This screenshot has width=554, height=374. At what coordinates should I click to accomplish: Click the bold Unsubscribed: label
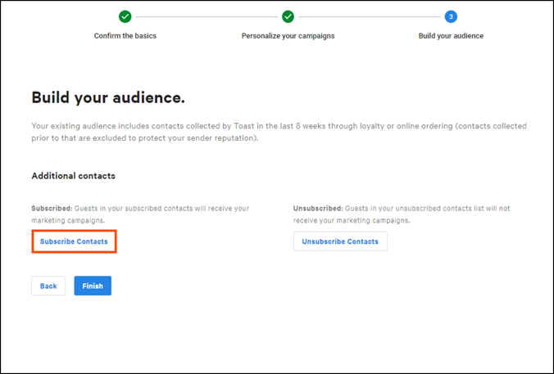point(318,208)
